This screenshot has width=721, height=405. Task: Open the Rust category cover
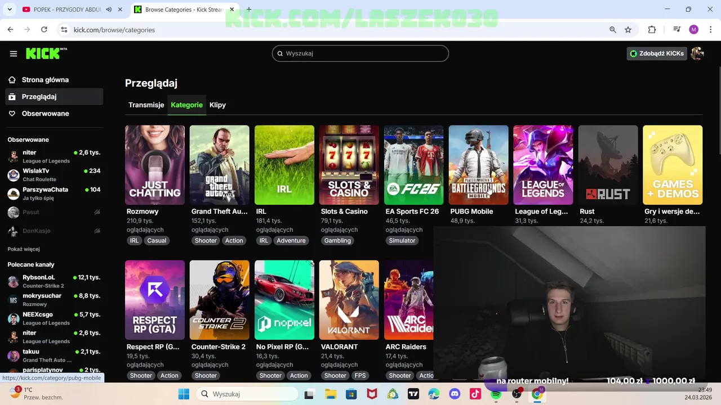(x=608, y=165)
